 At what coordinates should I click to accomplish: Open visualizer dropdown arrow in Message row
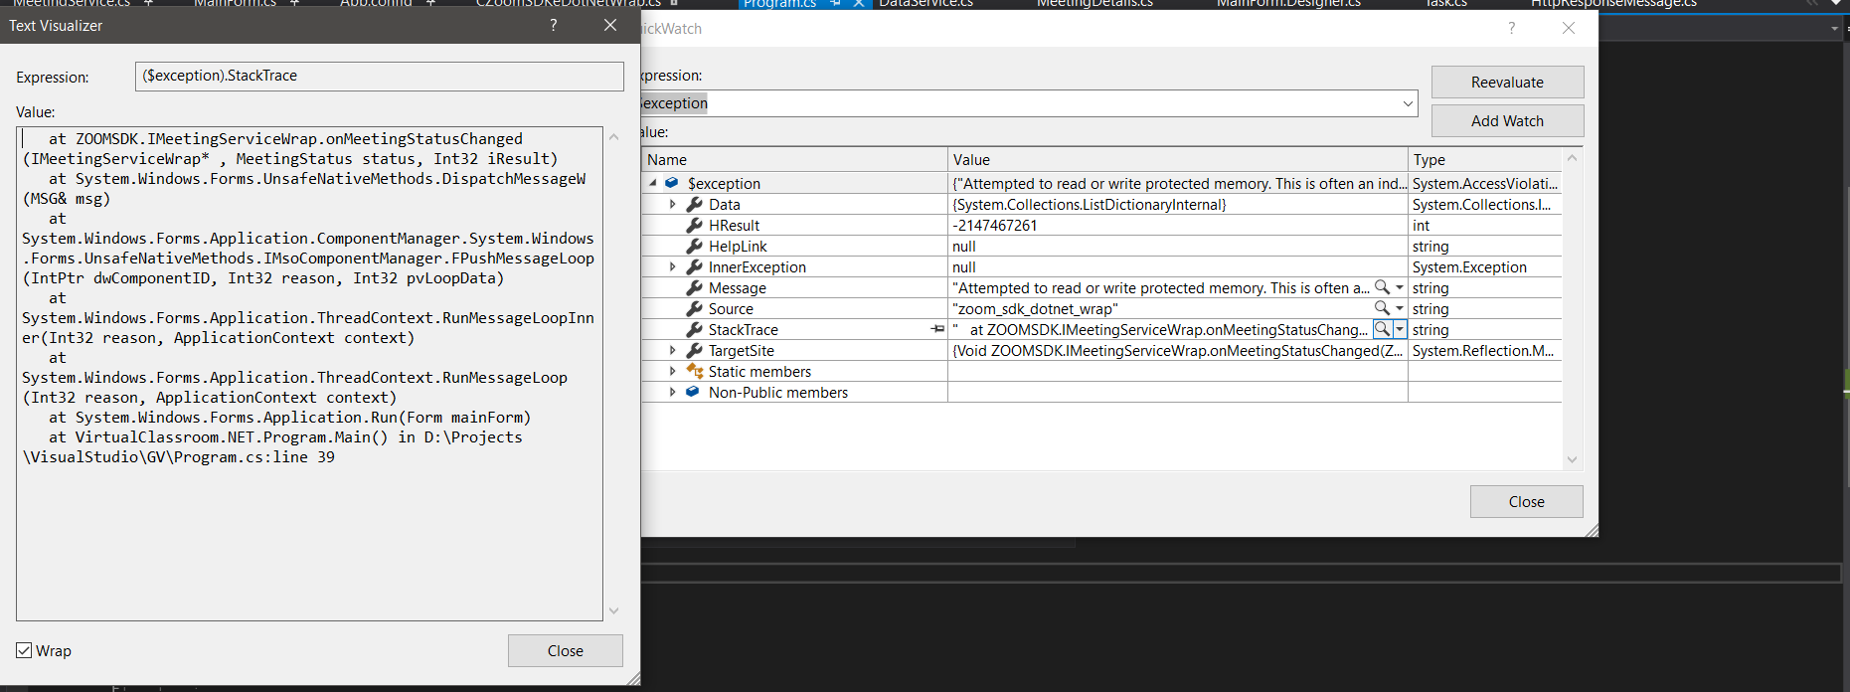(x=1400, y=287)
